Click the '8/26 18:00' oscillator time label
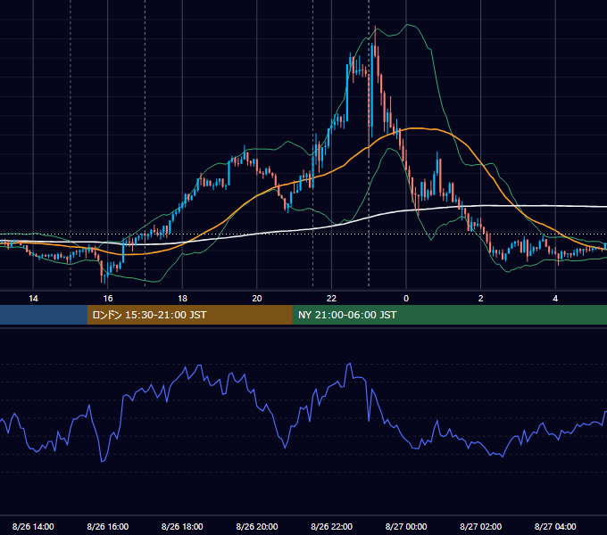607x535 pixels. click(x=182, y=526)
